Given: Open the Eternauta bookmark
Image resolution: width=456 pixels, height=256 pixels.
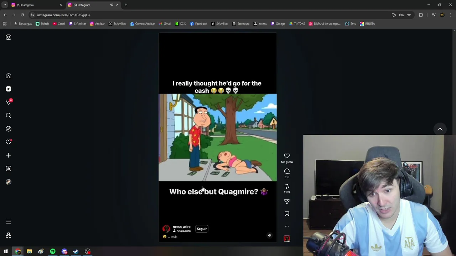Looking at the screenshot, I should point(241,24).
